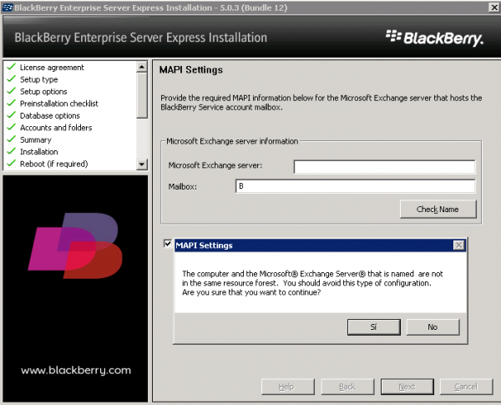Click the steps list scrollbar thumb
This screenshot has height=405, width=501.
coord(142,95)
